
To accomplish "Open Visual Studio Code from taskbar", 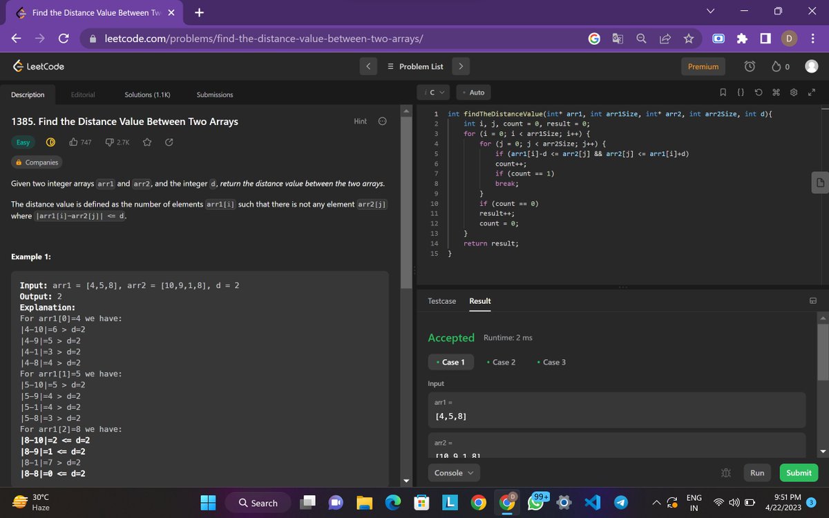I will (x=593, y=503).
